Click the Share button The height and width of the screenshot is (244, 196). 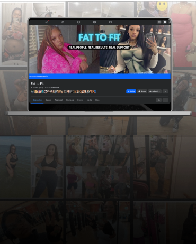coord(142,91)
